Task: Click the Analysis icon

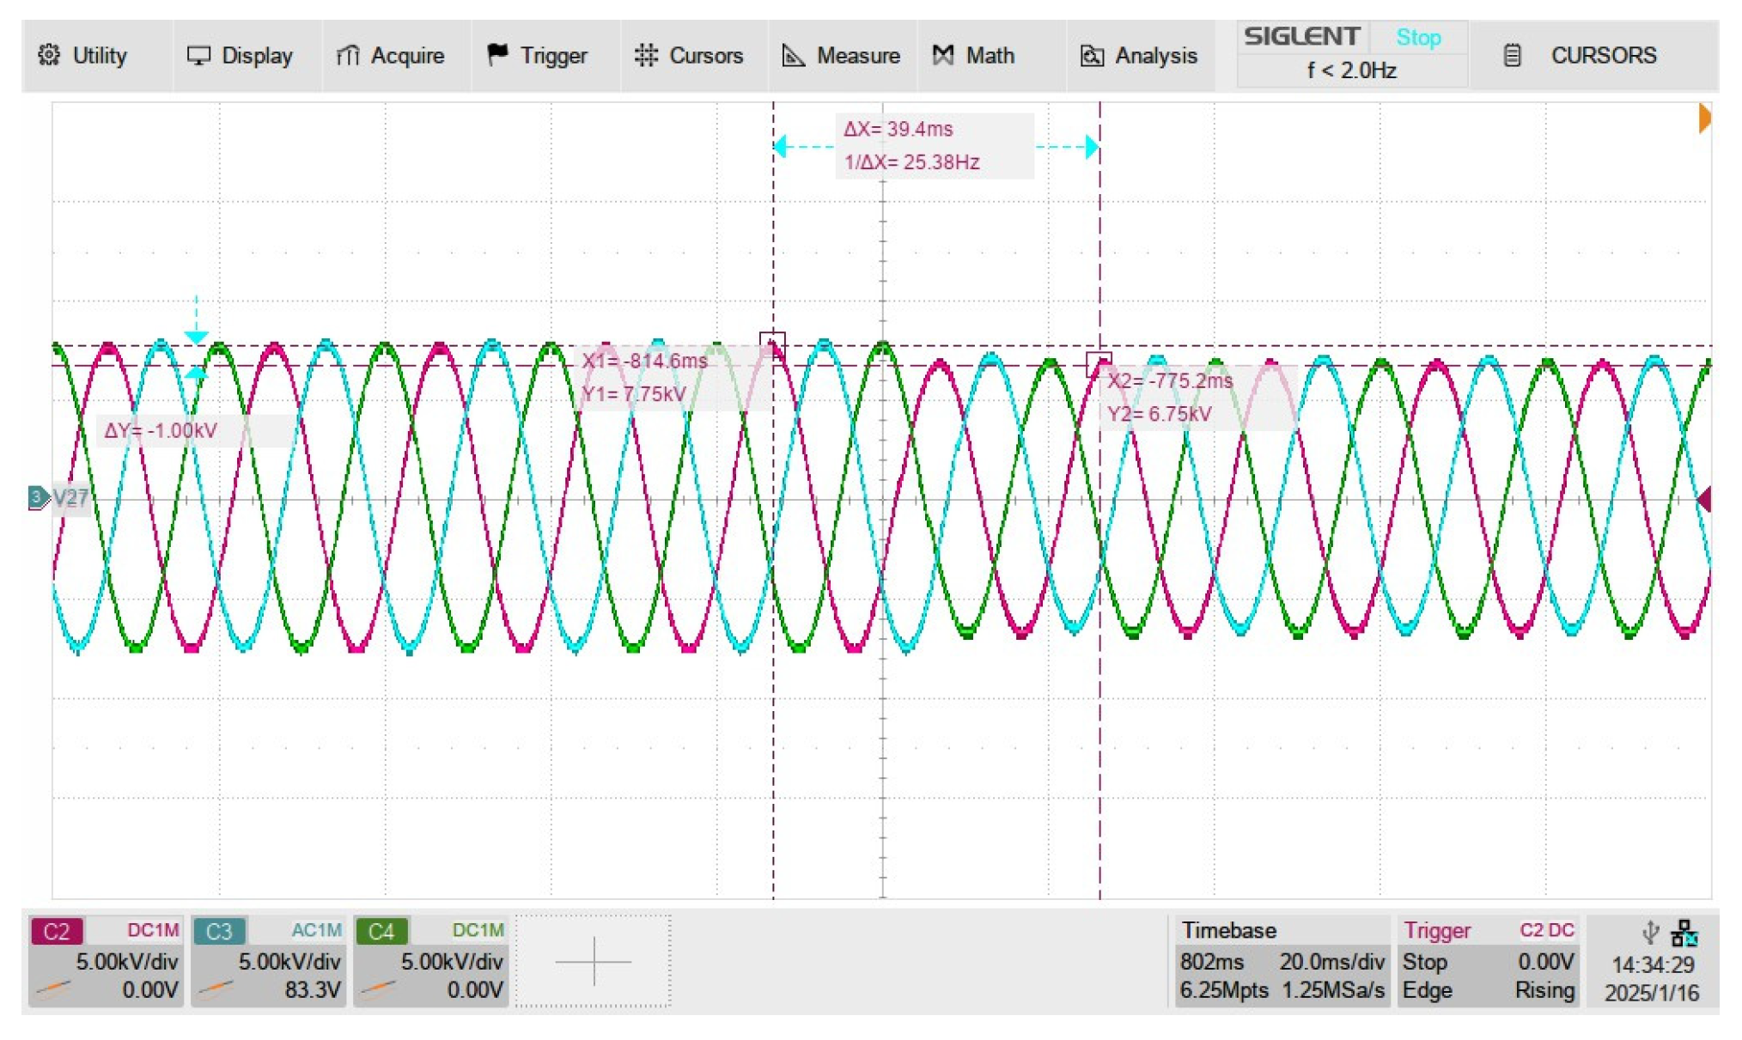Action: pos(1092,56)
